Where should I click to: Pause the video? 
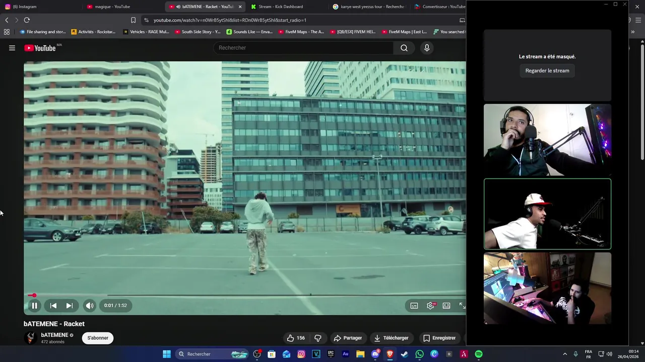[x=34, y=305]
